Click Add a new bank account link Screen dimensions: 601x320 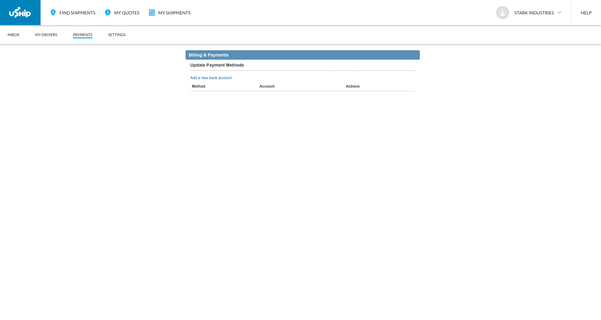point(211,78)
